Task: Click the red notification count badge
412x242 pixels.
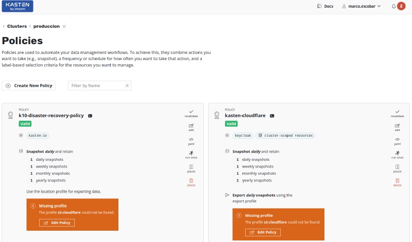Action: [401, 6]
